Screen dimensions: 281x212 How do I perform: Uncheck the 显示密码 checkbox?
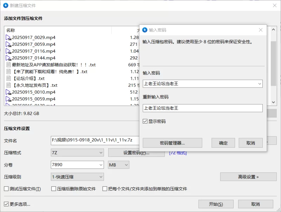[x=145, y=121]
